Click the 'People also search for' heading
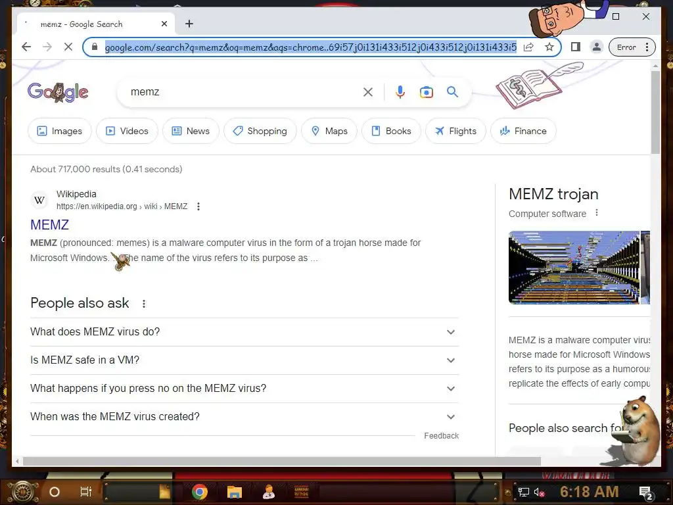Image resolution: width=673 pixels, height=505 pixels. click(566, 428)
